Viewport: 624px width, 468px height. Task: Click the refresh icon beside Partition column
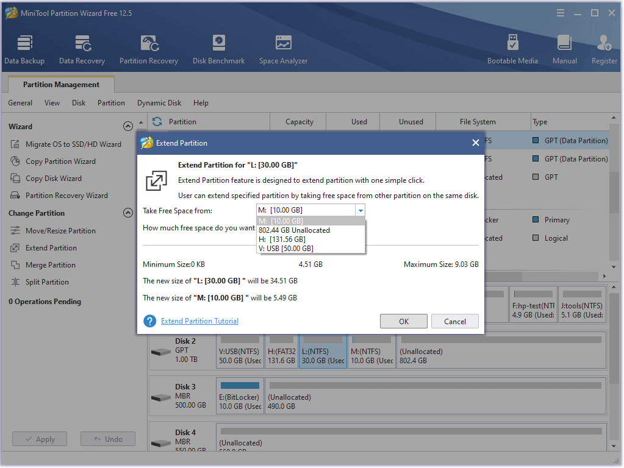[157, 122]
